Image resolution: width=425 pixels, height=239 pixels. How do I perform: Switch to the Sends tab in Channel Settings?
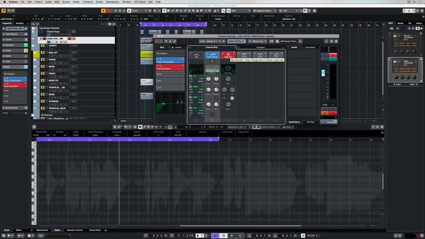(294, 47)
